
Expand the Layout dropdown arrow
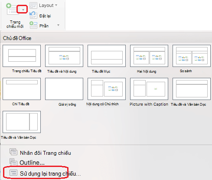click(56, 5)
